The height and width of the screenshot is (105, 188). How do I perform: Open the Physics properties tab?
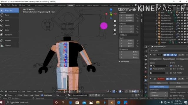pos(146,88)
